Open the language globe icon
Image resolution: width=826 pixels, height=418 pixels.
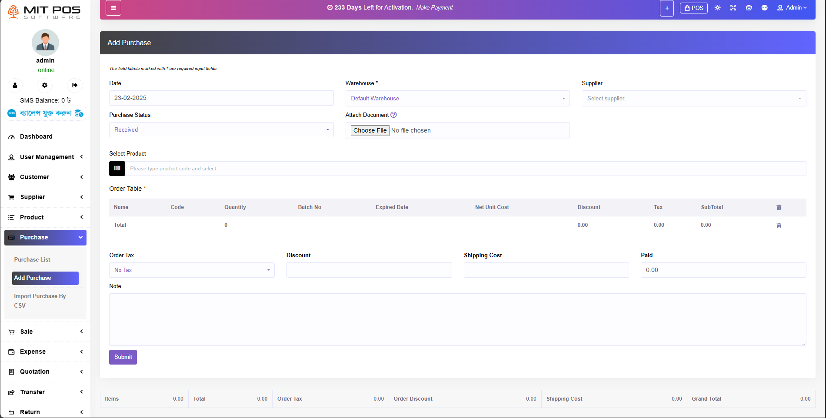point(764,8)
